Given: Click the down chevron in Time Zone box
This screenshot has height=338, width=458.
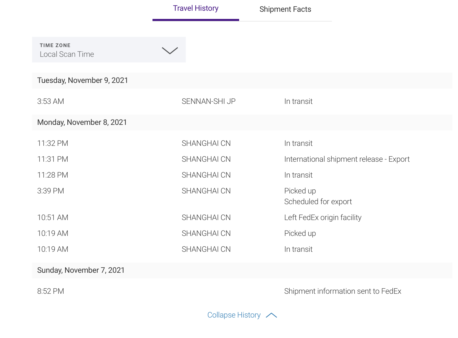Looking at the screenshot, I should click(170, 50).
